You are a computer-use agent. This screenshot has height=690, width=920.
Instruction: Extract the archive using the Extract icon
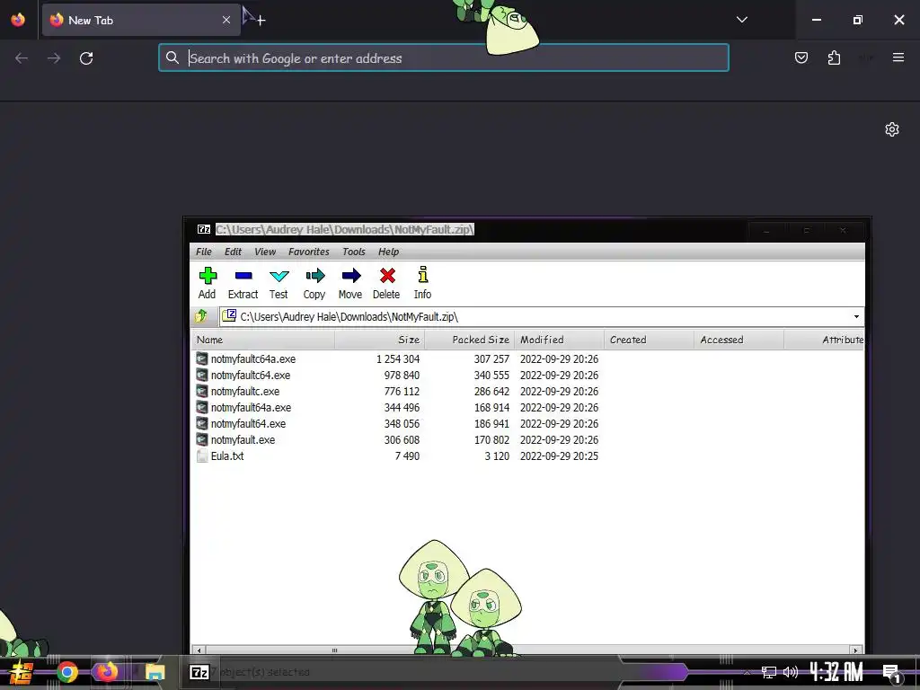pos(243,283)
